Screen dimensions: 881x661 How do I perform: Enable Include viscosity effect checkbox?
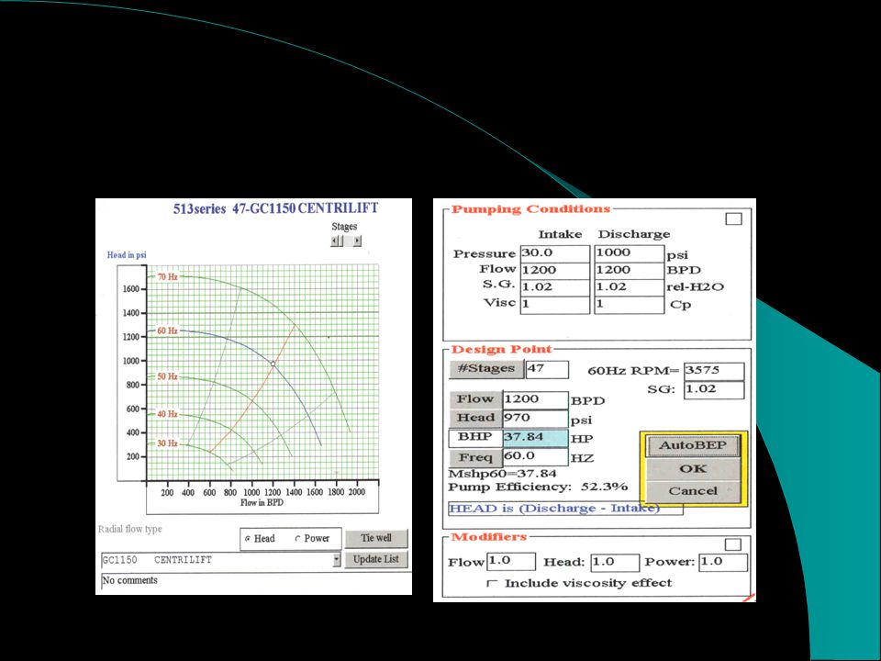pos(492,584)
